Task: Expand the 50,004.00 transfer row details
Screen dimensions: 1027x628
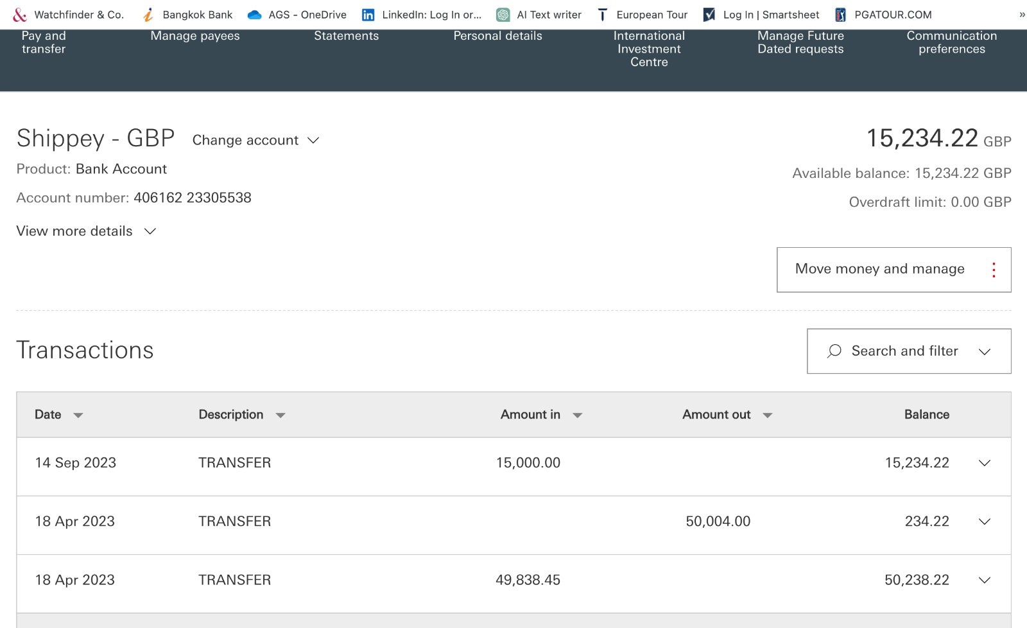Action: [984, 521]
